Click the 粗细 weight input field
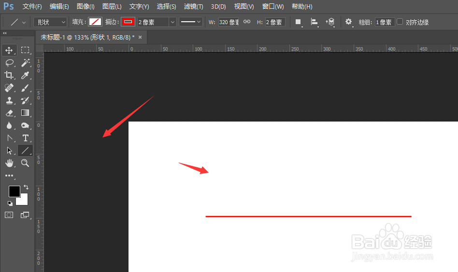This screenshot has height=272, width=458. [x=385, y=22]
